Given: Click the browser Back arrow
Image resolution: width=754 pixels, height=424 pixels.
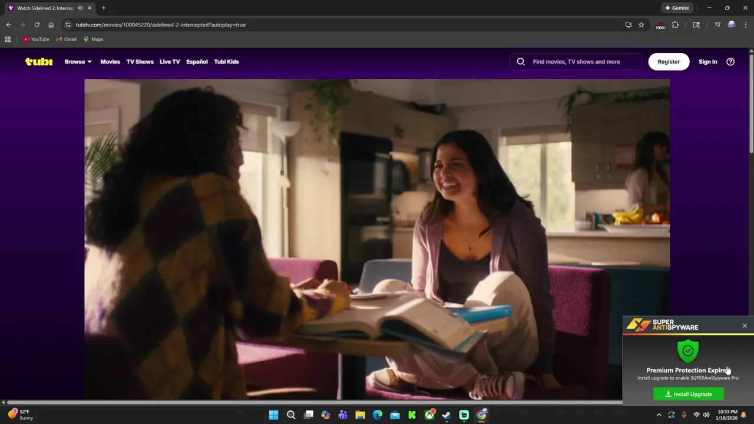Looking at the screenshot, I should click(8, 25).
